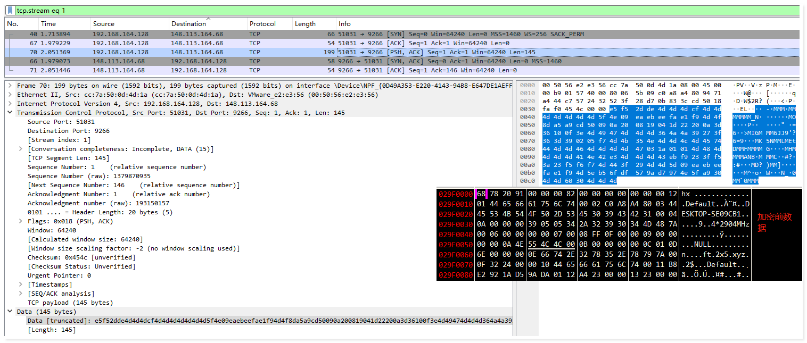Expand the Conversation completeness item
Image resolution: width=807 pixels, height=343 pixels.
pos(21,149)
